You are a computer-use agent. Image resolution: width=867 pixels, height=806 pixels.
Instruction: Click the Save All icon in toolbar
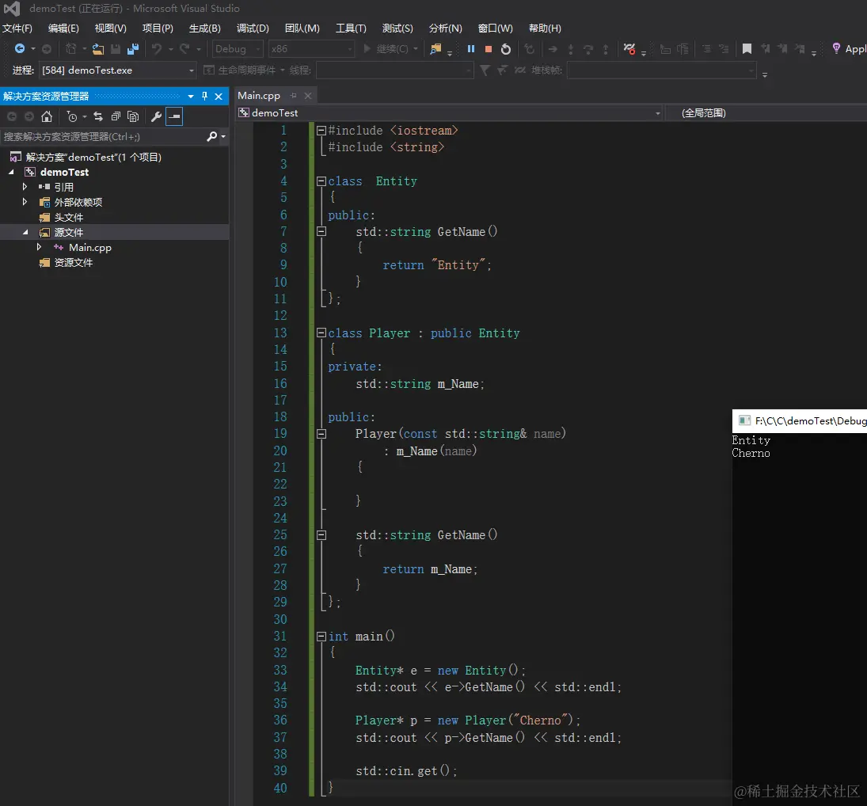coord(133,49)
